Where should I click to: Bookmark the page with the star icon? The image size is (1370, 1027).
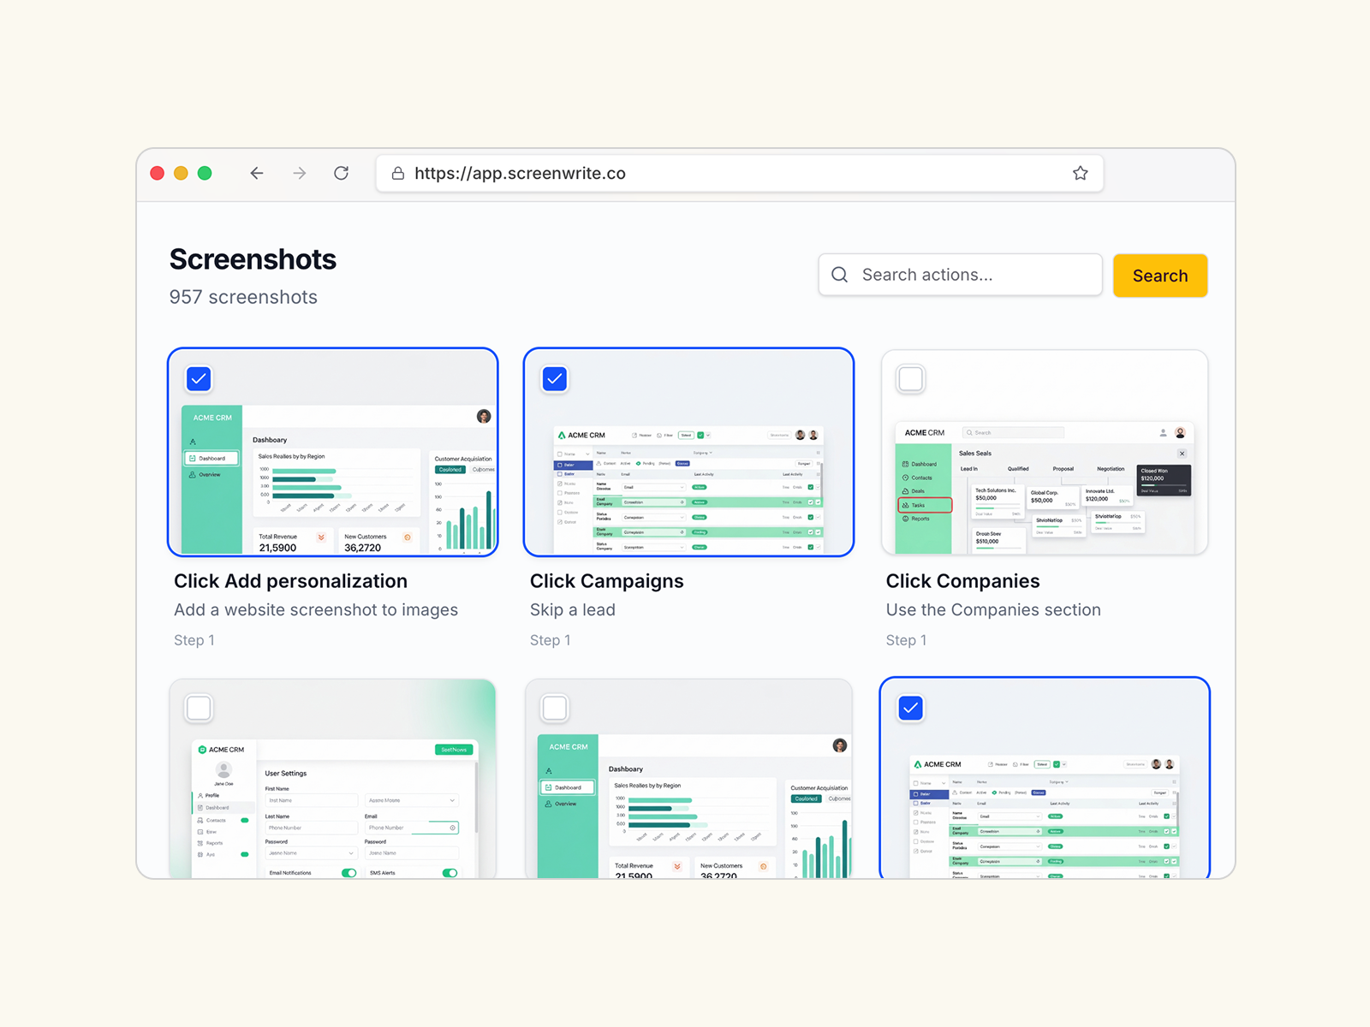(x=1080, y=174)
